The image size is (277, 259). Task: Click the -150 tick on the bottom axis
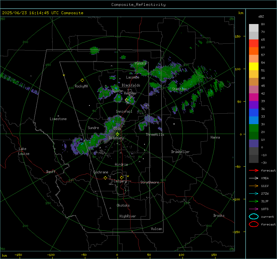point(18,255)
